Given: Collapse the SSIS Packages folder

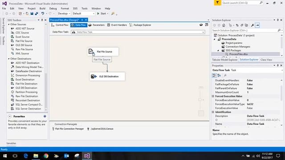Looking at the screenshot, I should click(218, 50).
